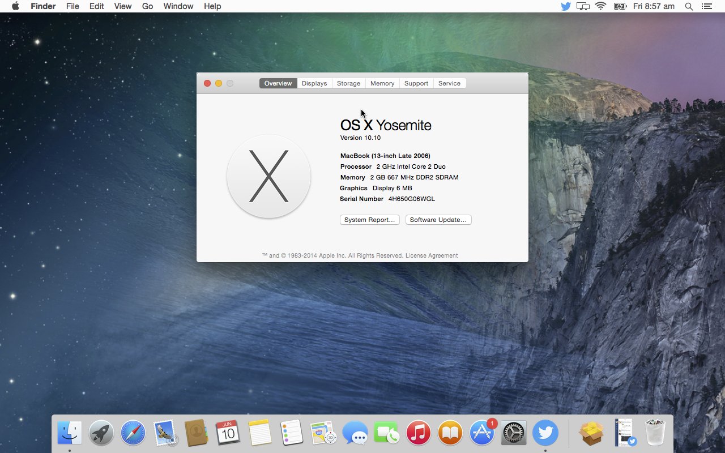Click the Twitter icon in menu bar
Screen dimensions: 725x453
pyautogui.click(x=565, y=6)
